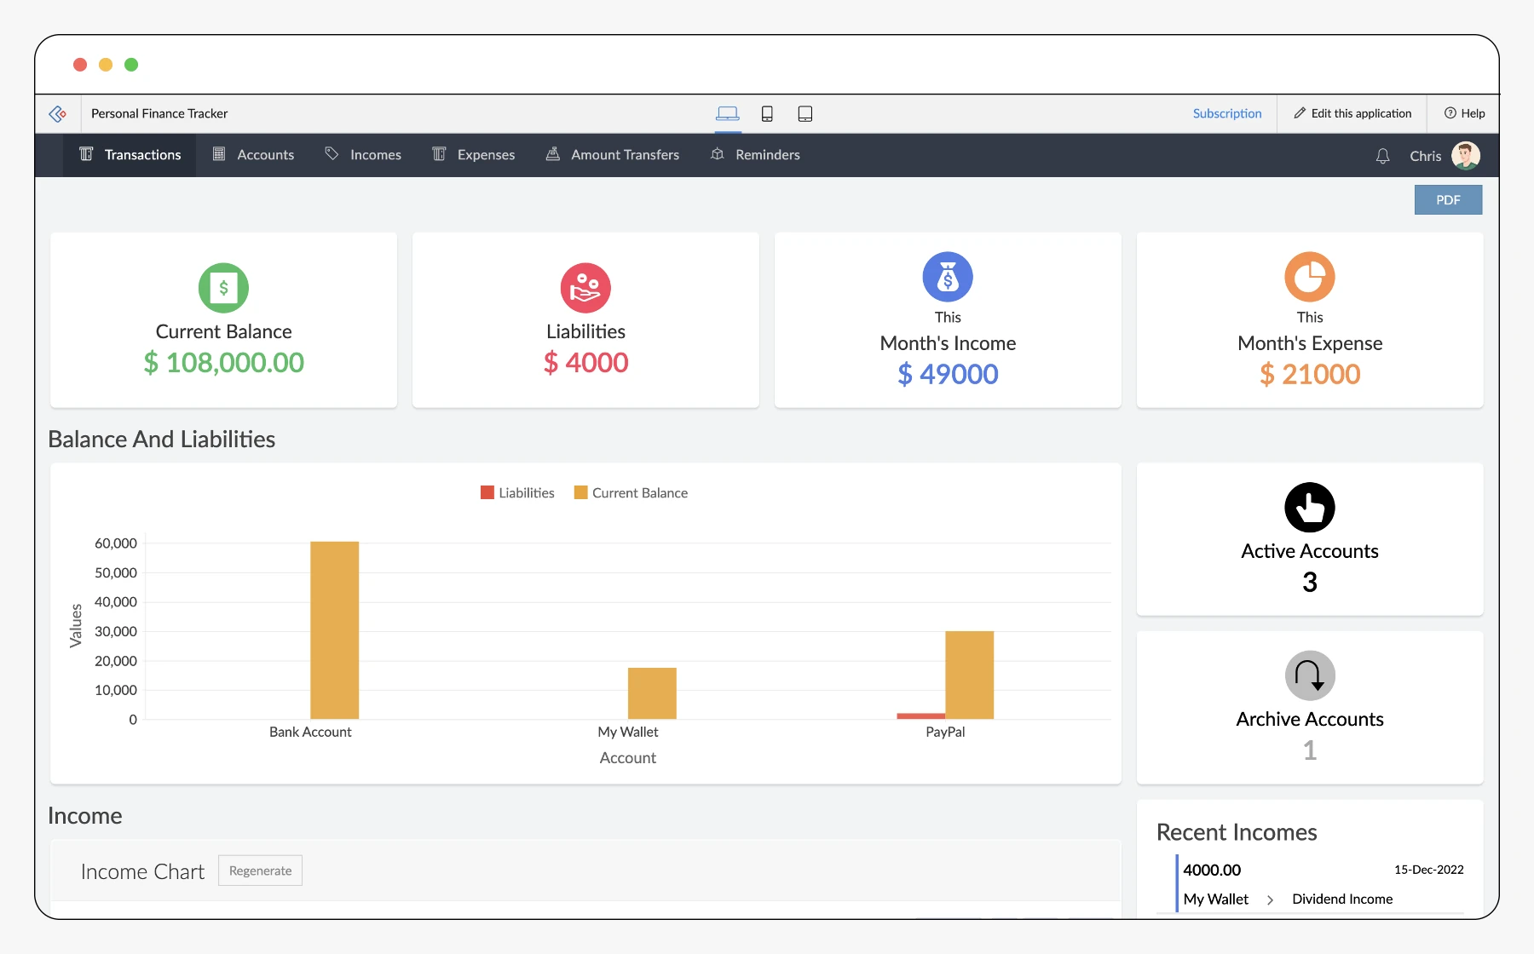Click the Regenerate income chart button
Viewport: 1534px width, 954px height.
[260, 871]
